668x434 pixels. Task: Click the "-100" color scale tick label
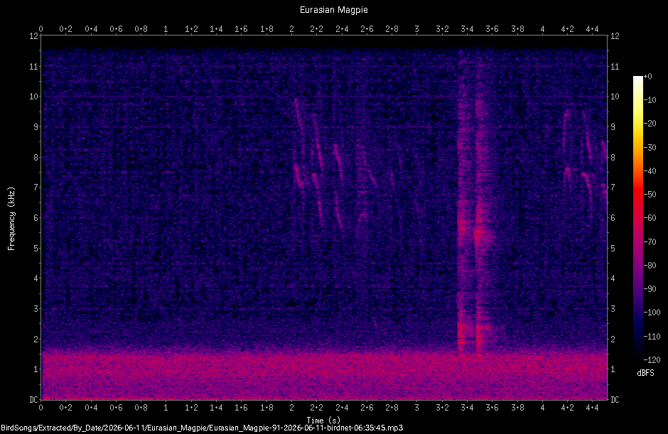click(652, 313)
